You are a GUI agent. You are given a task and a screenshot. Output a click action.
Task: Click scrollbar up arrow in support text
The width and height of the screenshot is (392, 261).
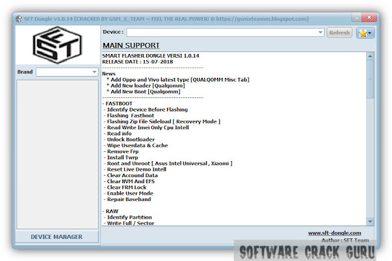pos(370,56)
